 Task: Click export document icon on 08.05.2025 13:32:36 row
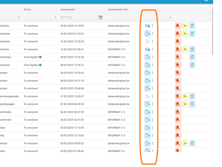(147, 57)
